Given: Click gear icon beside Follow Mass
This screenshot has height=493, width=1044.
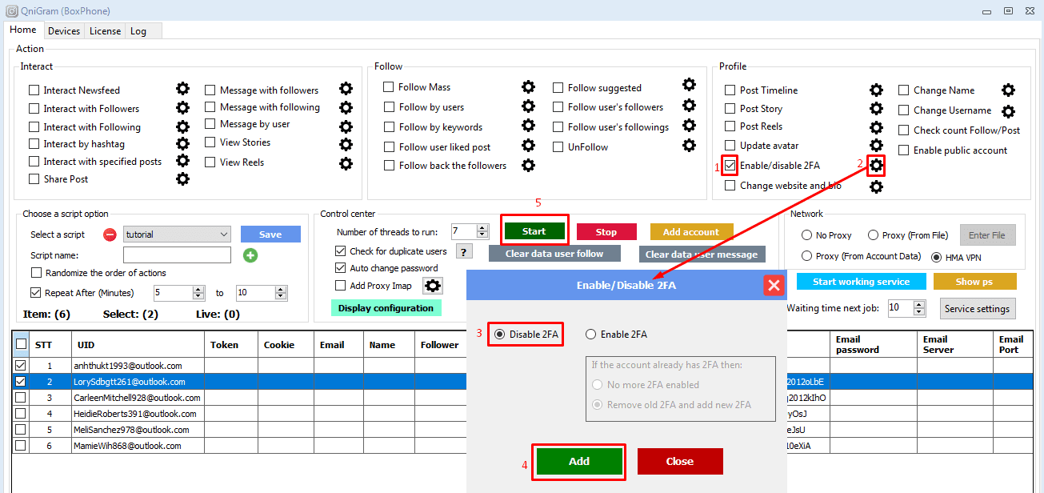Looking at the screenshot, I should pos(528,86).
